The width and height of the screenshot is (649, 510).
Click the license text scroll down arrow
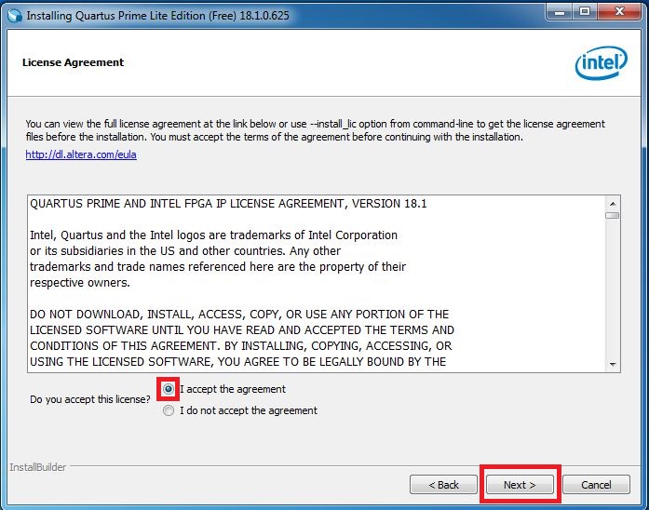click(x=612, y=364)
